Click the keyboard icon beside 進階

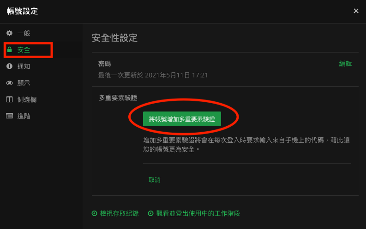(x=9, y=116)
